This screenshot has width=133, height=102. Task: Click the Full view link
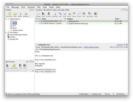(x=120, y=45)
